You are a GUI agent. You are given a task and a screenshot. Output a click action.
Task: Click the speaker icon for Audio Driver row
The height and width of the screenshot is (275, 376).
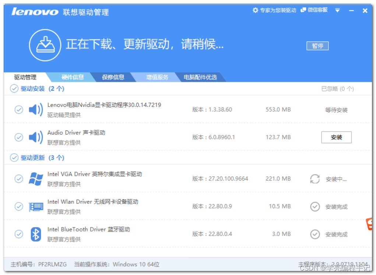point(36,137)
